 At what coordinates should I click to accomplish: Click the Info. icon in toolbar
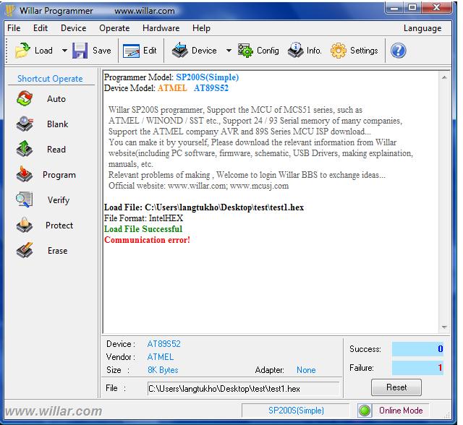point(295,50)
